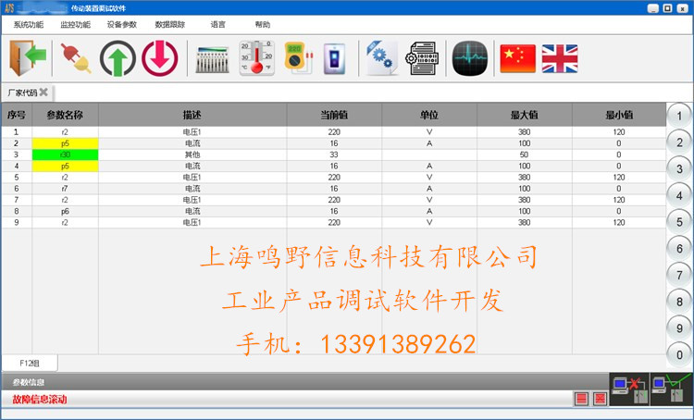Open the 设备参数 menu
Image resolution: width=694 pixels, height=420 pixels.
[122, 25]
